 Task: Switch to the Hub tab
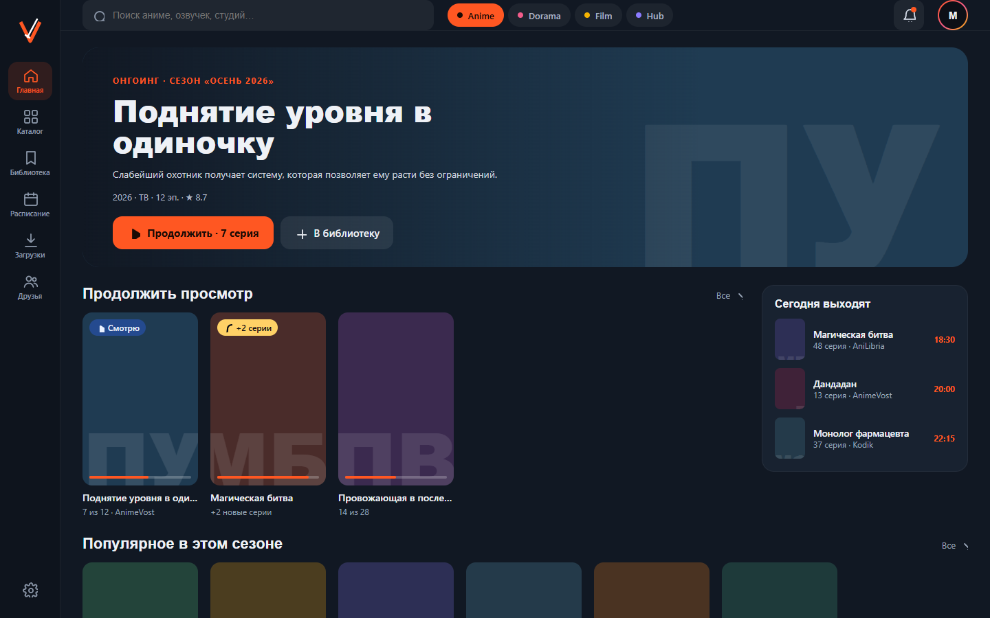(x=650, y=15)
